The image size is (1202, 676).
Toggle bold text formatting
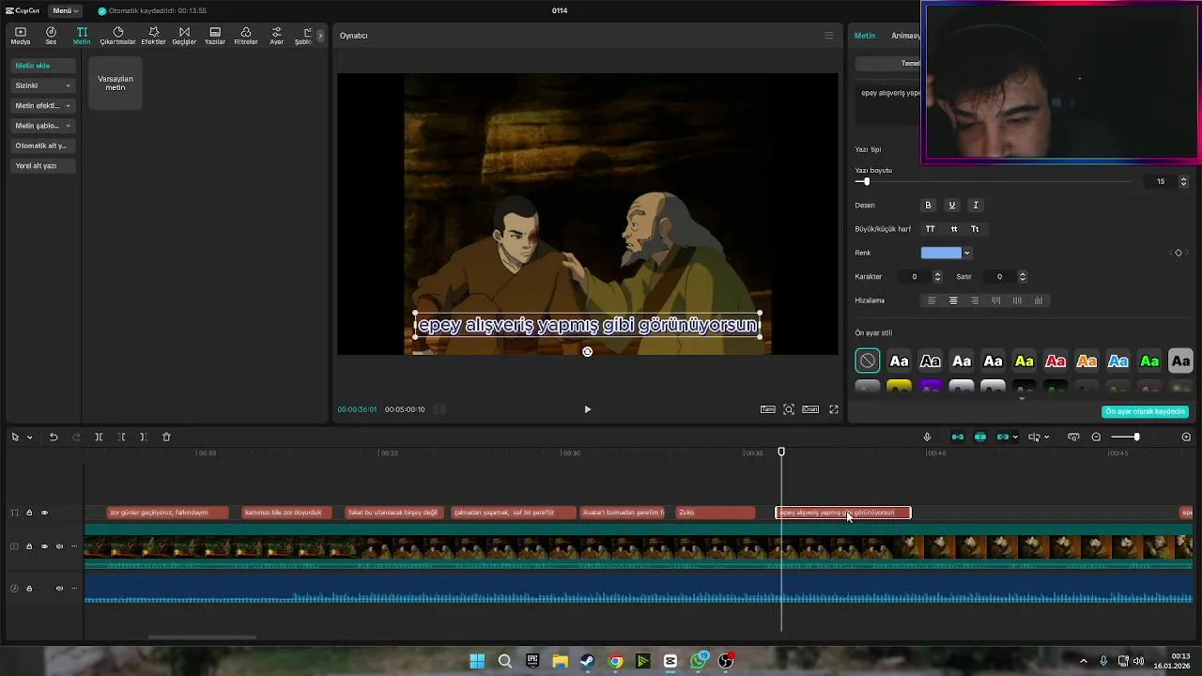click(x=928, y=205)
